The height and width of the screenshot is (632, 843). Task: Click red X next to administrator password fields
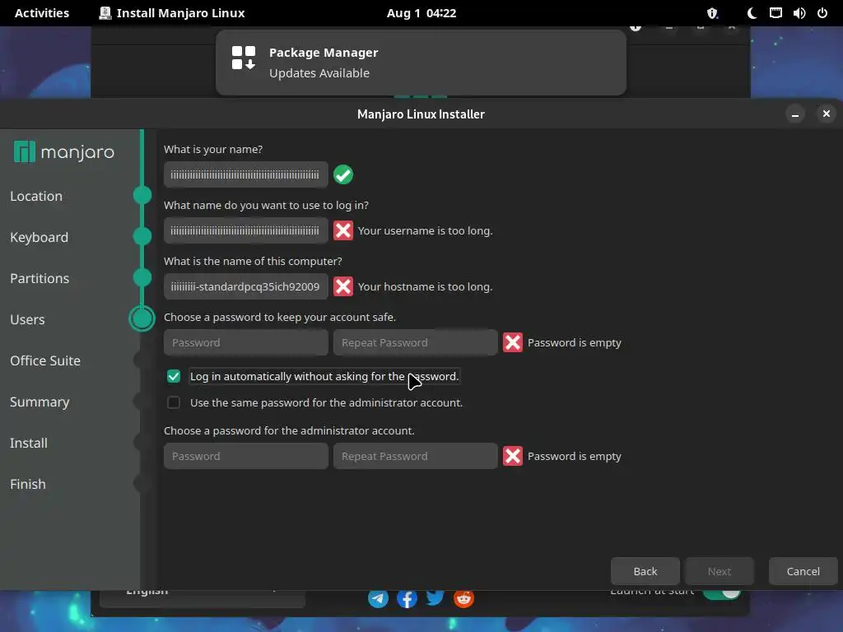coord(512,456)
